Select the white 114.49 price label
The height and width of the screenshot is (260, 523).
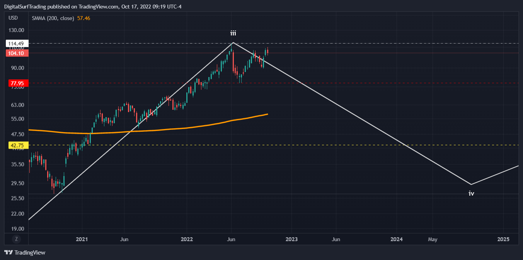(18, 44)
